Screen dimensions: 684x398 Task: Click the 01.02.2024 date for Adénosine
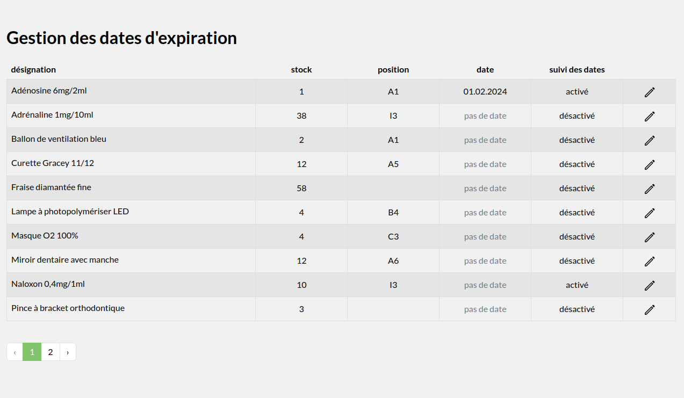pyautogui.click(x=485, y=92)
